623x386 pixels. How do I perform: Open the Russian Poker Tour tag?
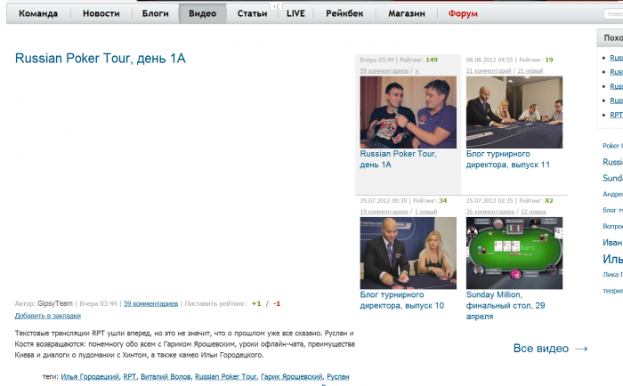tap(226, 376)
